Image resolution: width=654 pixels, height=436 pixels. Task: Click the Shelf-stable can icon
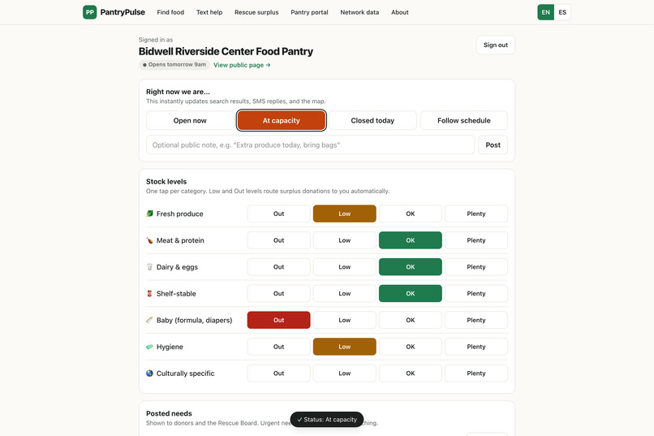point(150,294)
